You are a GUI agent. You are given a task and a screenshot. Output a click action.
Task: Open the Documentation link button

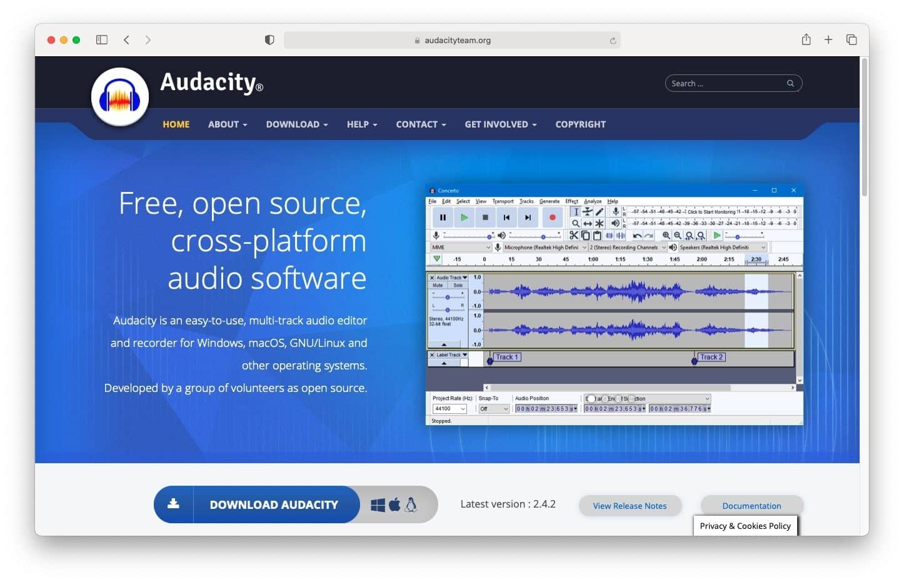(x=751, y=506)
